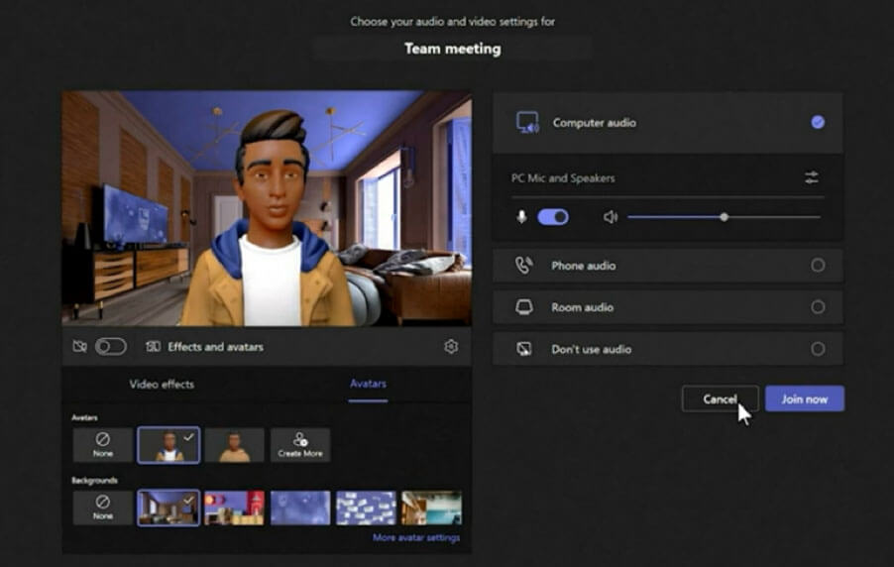Screen dimensions: 894x567
Task: Turn on the camera toggle
Action: [111, 346]
